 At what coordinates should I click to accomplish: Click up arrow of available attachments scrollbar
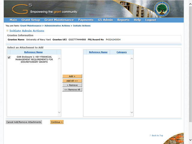[x=59, y=59]
